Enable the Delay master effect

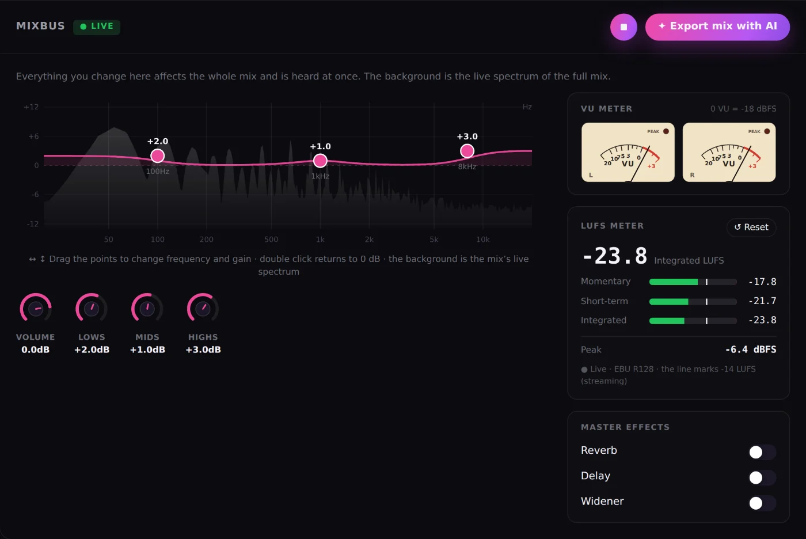coord(762,477)
